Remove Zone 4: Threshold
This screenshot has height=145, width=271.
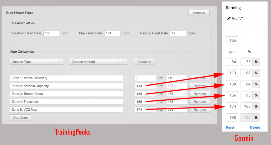(x=200, y=102)
